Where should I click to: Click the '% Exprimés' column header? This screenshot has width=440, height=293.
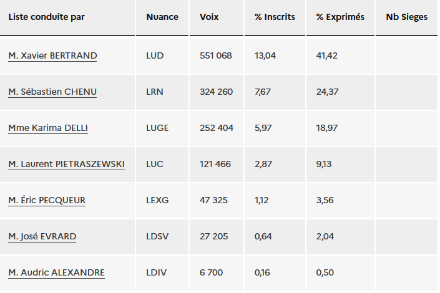[x=340, y=17]
